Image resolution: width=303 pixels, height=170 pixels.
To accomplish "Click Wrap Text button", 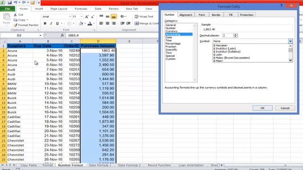I will pyautogui.click(x=144, y=17).
